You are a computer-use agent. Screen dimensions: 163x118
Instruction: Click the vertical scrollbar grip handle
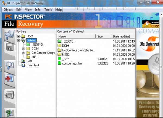tap(161, 67)
